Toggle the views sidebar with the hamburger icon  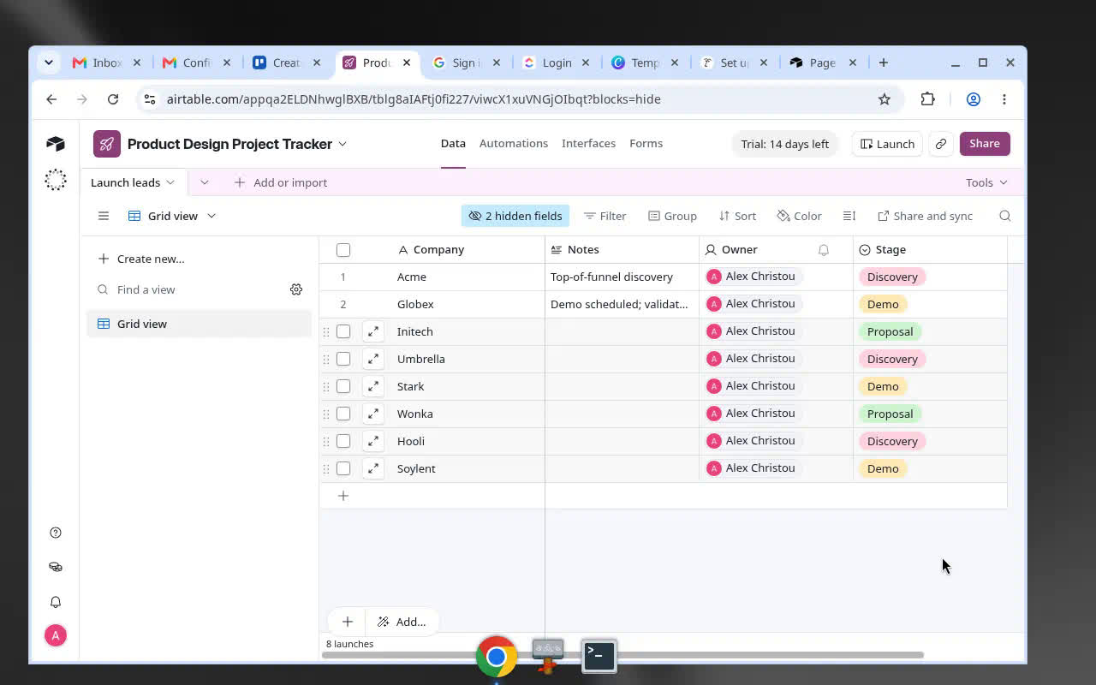coord(104,216)
